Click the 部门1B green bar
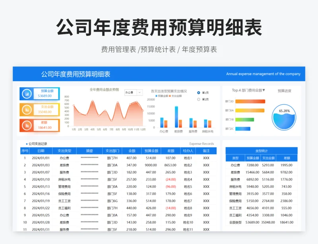 [244, 120]
